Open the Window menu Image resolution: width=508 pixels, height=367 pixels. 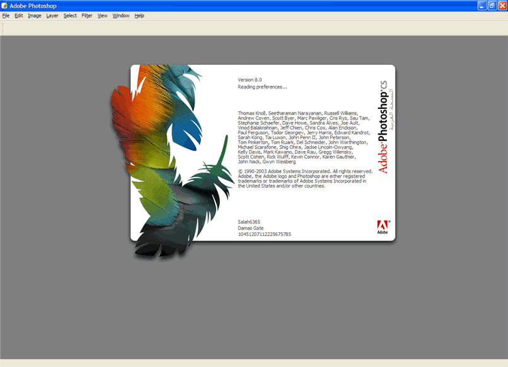tap(121, 16)
